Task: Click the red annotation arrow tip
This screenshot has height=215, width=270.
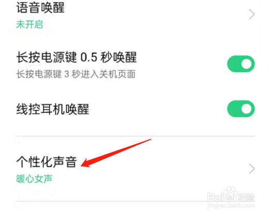Action: [x=82, y=166]
